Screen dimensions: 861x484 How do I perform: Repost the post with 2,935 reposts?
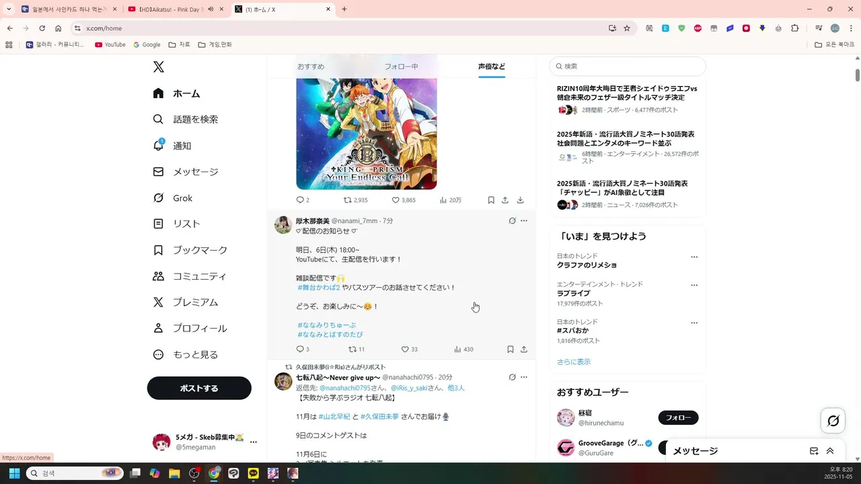356,200
